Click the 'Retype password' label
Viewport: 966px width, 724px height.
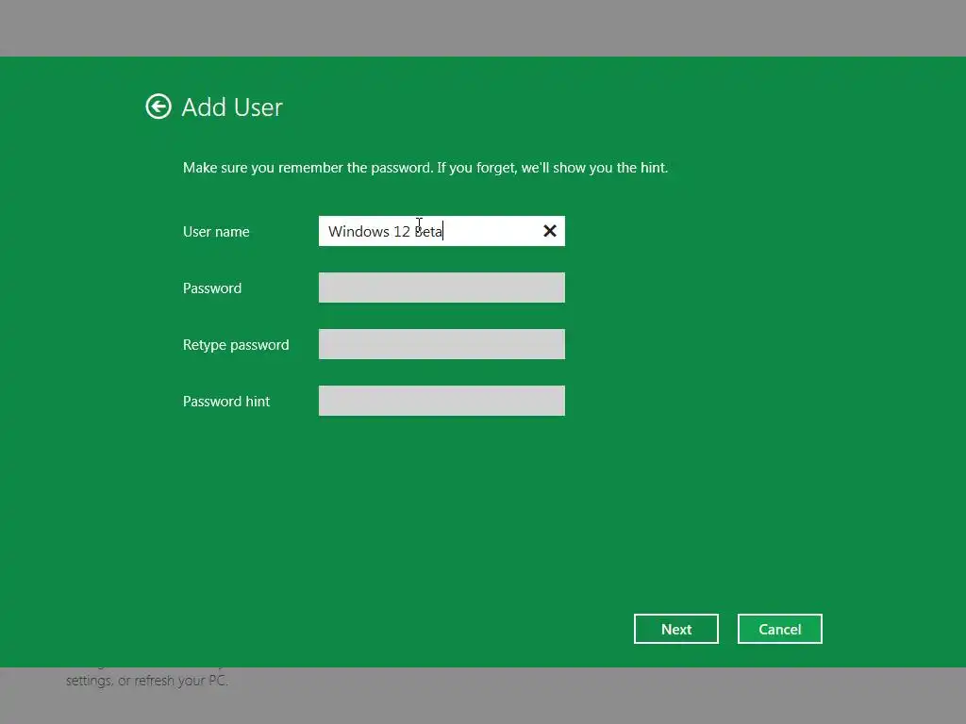tap(236, 345)
